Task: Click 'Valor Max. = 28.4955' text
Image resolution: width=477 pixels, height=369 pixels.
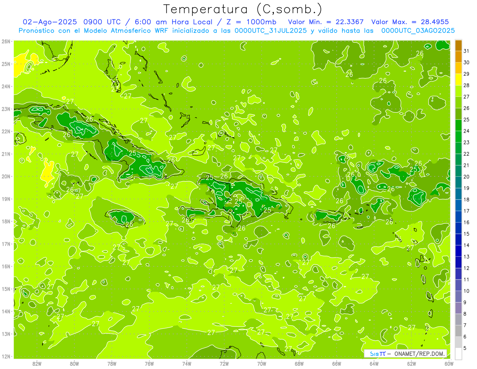Action: [x=410, y=22]
